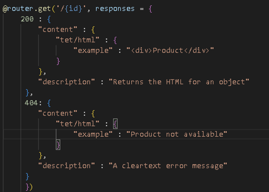269x192 pixels.
Task: Click the "A cleartext error message" string
Action: coord(168,166)
